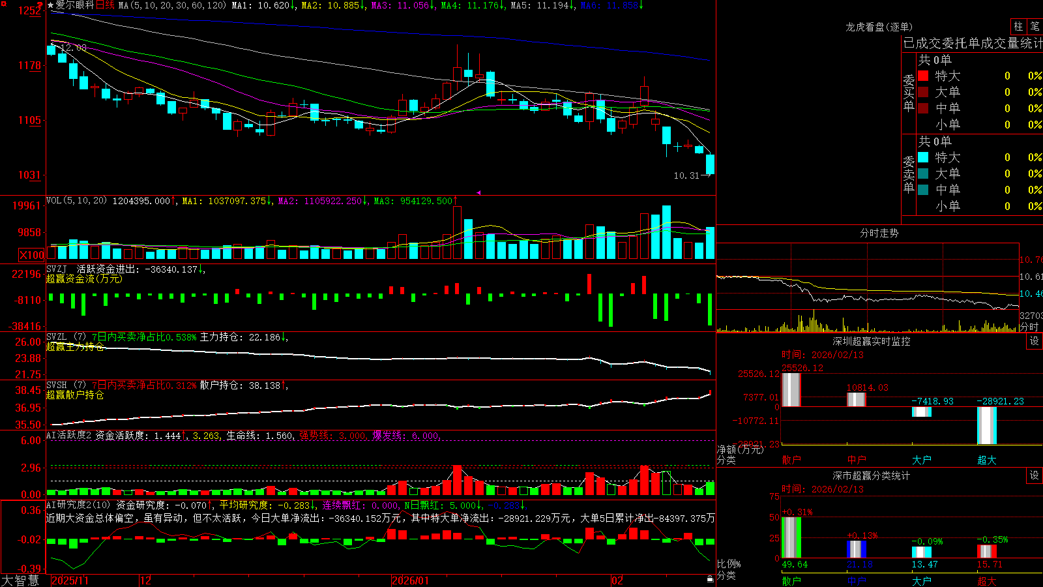Open 设 settings for 深圳超赢实时监控
1043x587 pixels.
click(1035, 341)
